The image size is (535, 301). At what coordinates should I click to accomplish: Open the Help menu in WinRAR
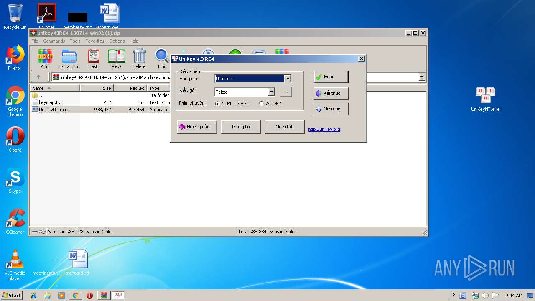134,41
